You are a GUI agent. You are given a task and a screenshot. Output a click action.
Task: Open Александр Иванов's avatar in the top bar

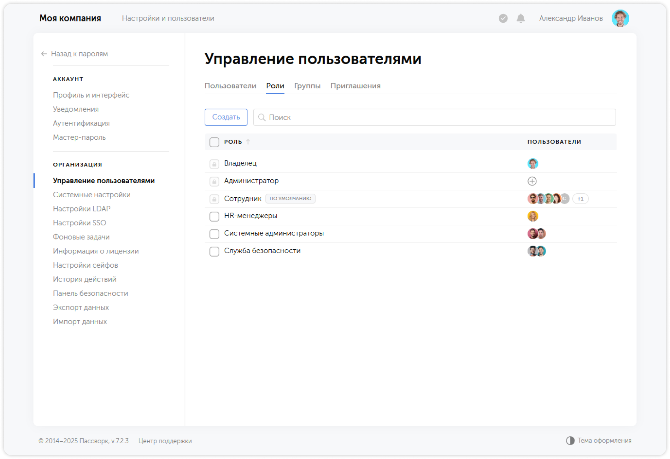point(620,18)
